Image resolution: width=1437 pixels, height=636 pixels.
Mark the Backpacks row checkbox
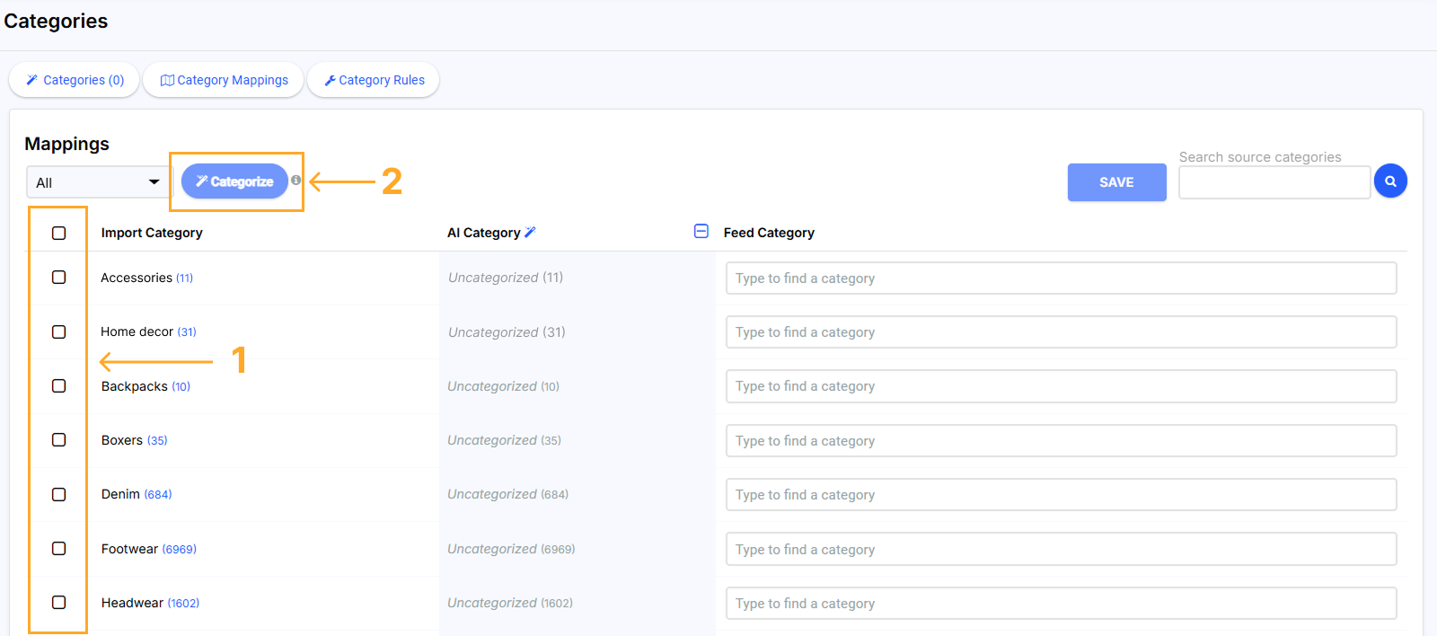pyautogui.click(x=59, y=386)
